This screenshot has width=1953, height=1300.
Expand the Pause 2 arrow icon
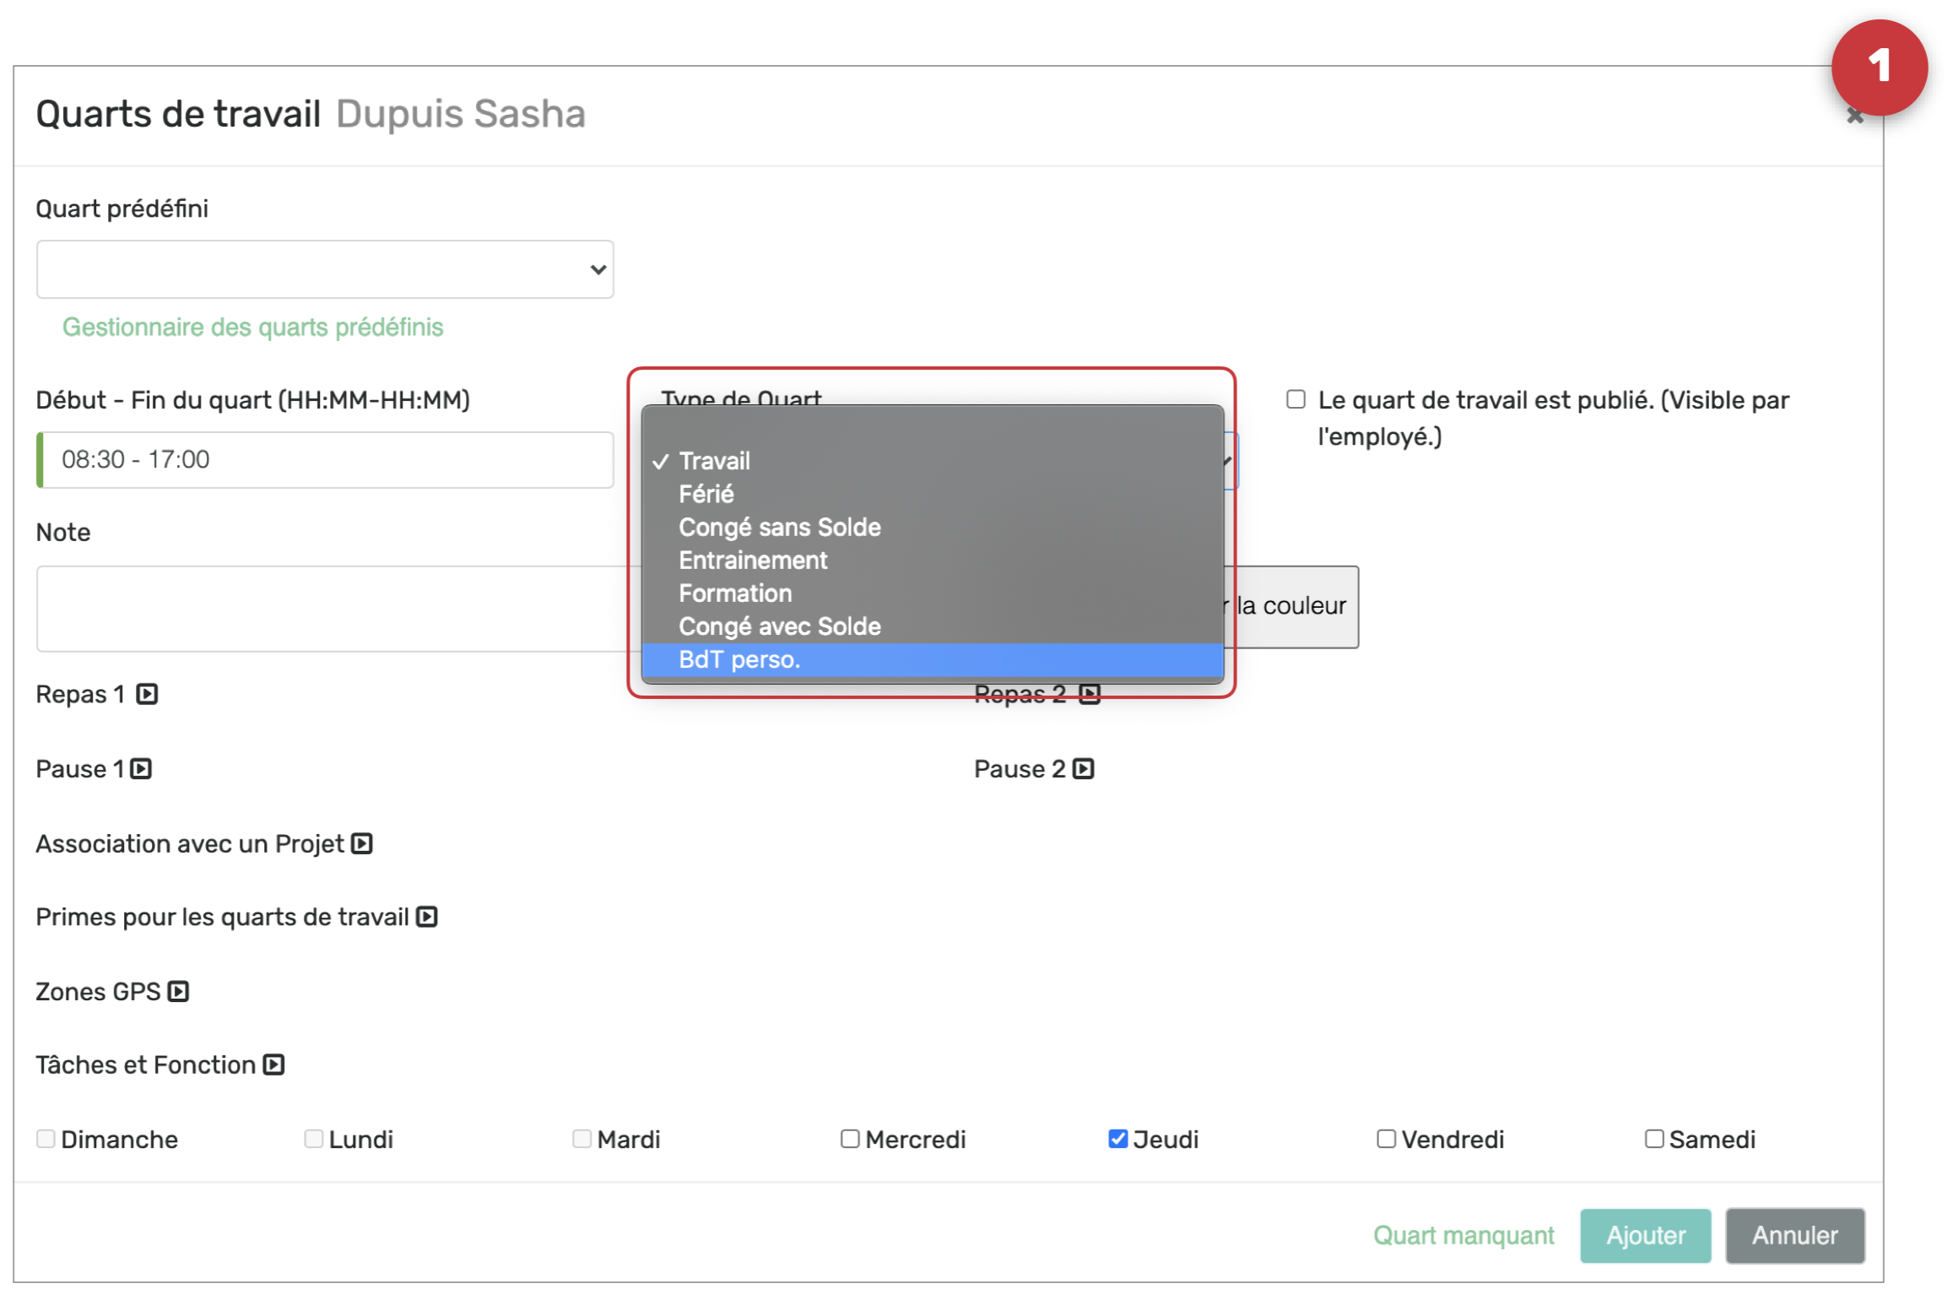(1083, 769)
